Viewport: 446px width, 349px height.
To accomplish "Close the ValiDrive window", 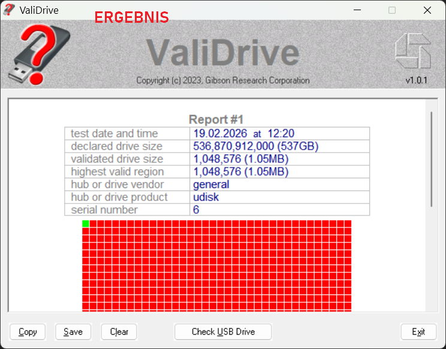I will (427, 10).
